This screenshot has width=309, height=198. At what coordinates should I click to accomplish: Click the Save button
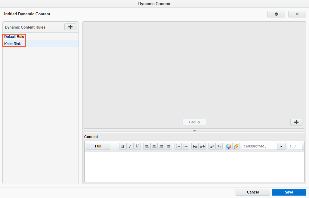click(x=289, y=192)
